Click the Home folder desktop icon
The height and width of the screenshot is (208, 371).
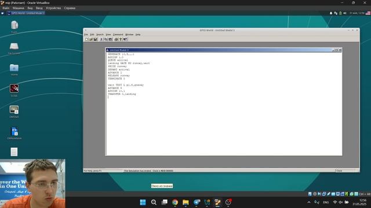[14, 68]
